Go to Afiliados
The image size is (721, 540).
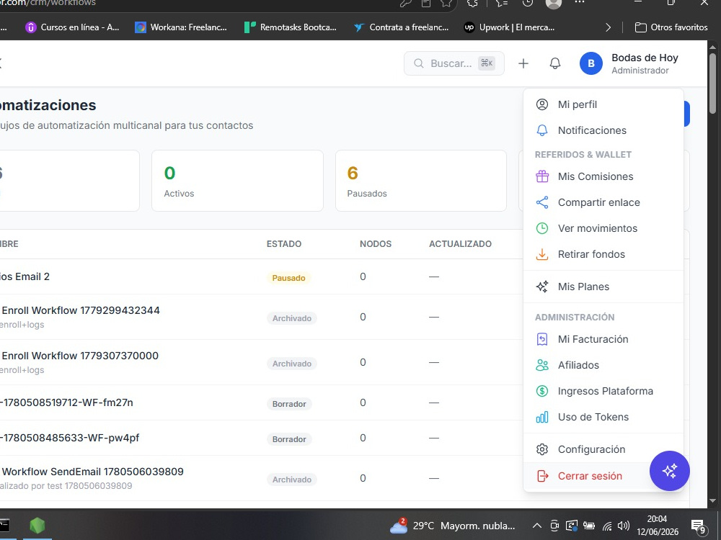603,365
